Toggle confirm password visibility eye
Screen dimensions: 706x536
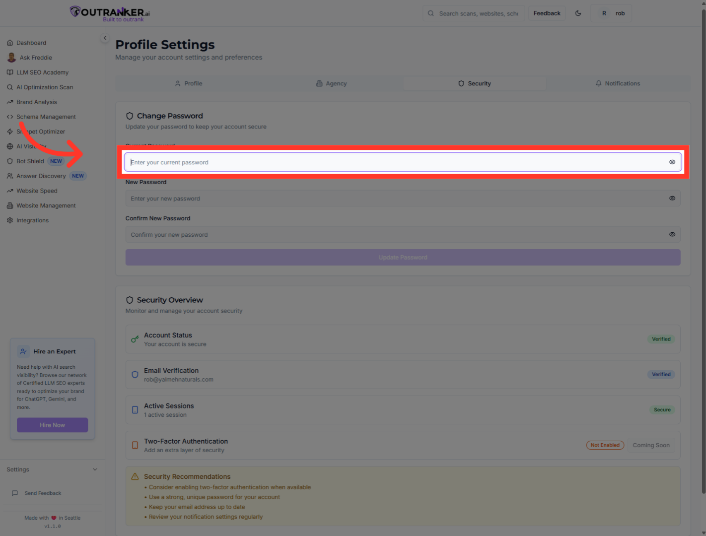pos(672,235)
